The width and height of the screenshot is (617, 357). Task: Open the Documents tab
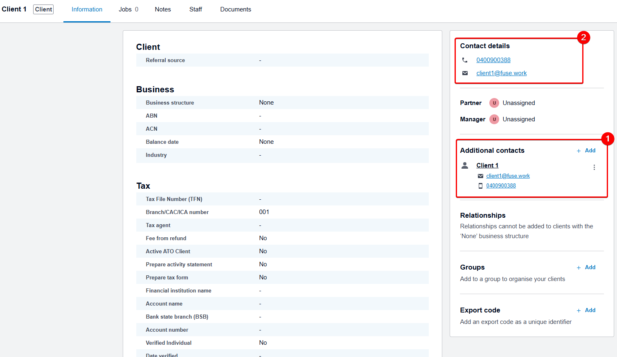point(236,9)
